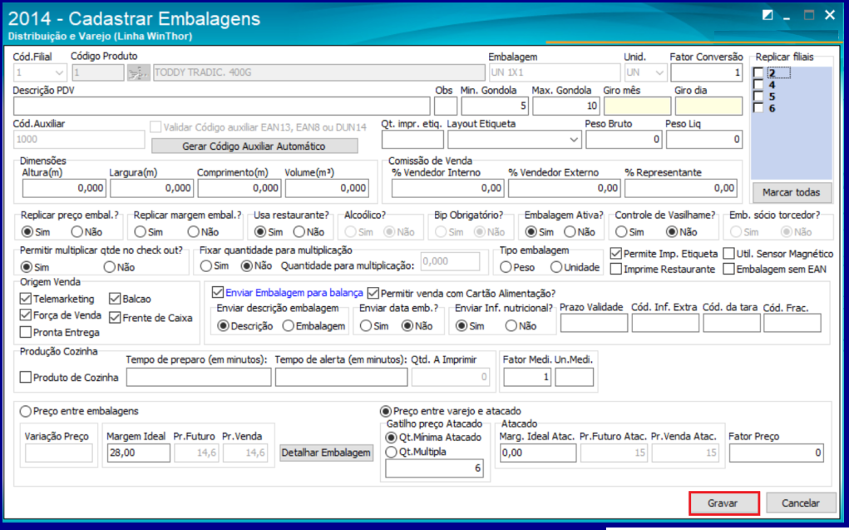The height and width of the screenshot is (530, 849).
Task: Select Qt.Multipla under Gatilho preço Atacado
Action: tap(391, 452)
